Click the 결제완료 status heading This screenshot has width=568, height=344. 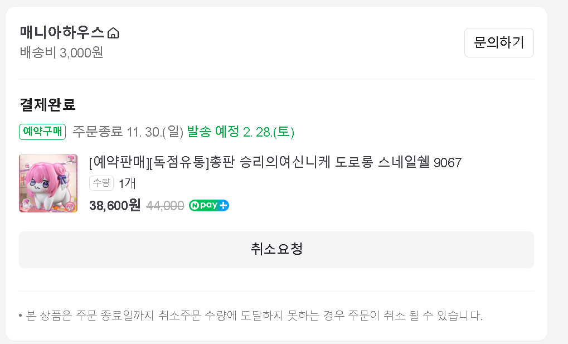coord(47,104)
